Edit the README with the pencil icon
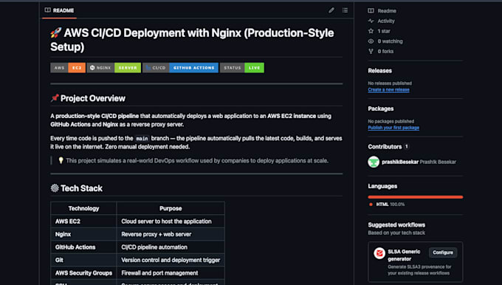502x285 pixels. point(331,10)
